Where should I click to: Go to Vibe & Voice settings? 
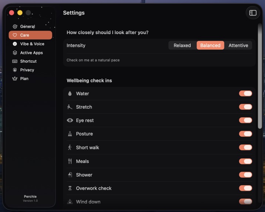pyautogui.click(x=30, y=44)
